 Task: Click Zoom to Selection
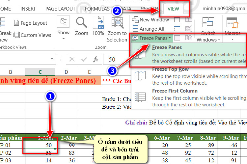[117, 29]
